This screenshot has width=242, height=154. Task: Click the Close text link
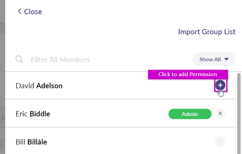pyautogui.click(x=33, y=11)
